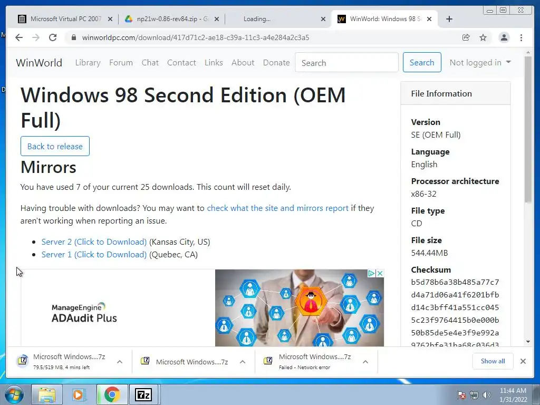The image size is (540, 405).
Task: Download from Server 2 Kansas City
Action: point(94,242)
